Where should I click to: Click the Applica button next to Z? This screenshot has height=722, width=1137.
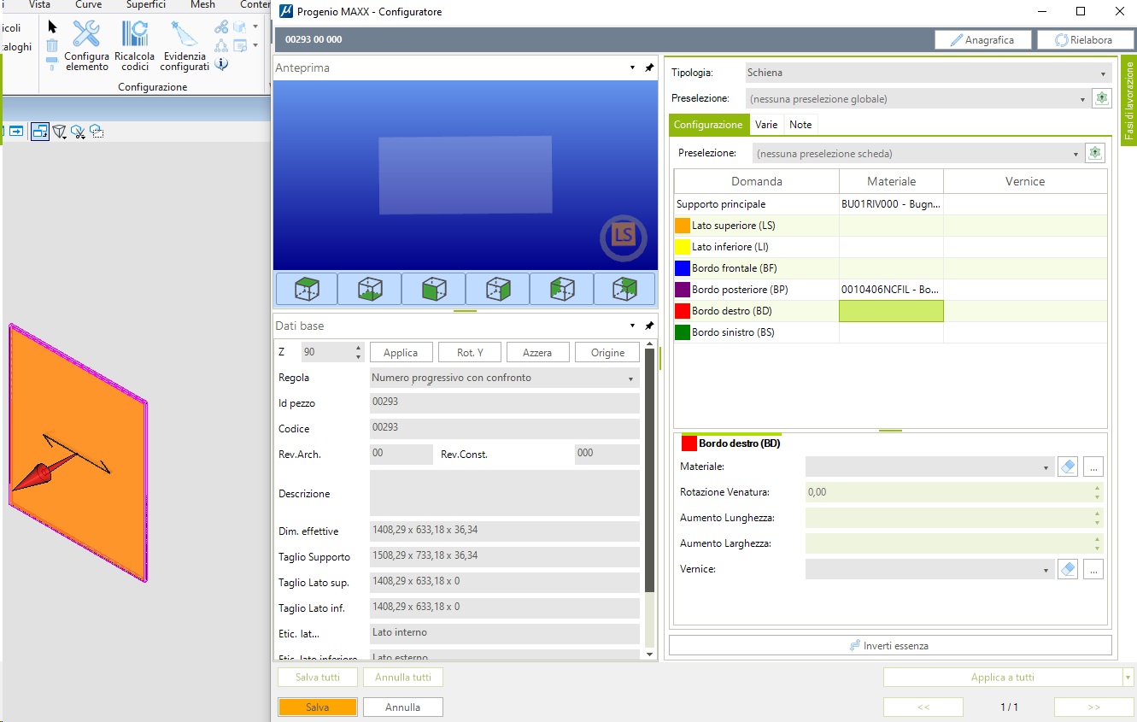pyautogui.click(x=401, y=352)
